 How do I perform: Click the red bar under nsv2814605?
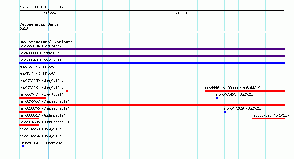[29, 125]
